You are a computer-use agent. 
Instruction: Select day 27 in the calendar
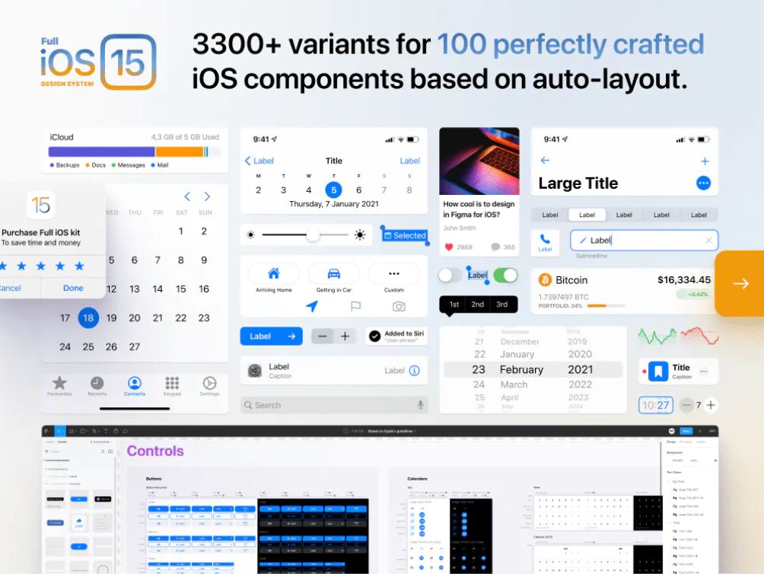tap(135, 346)
